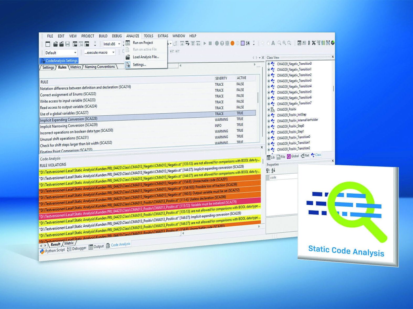Click the orange circle toolbar icon
The width and height of the screenshot is (413, 309).
232,43
